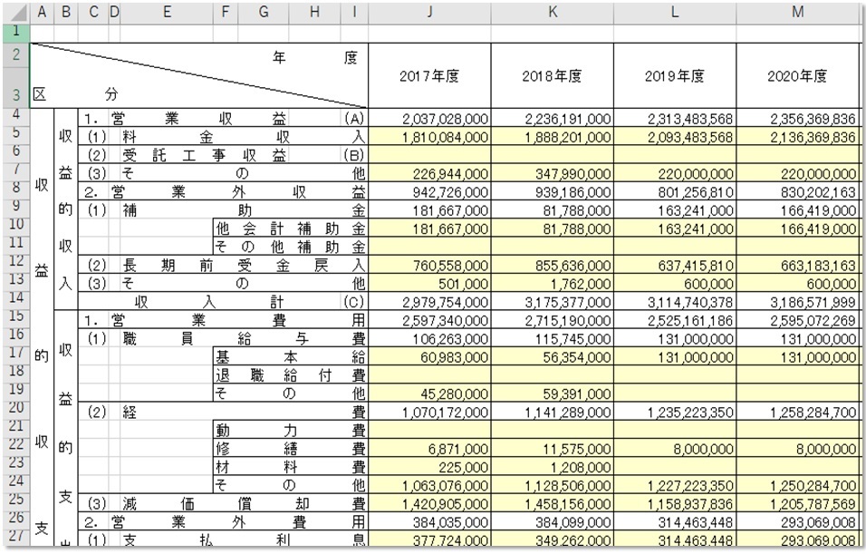Image resolution: width=866 pixels, height=554 pixels.
Task: Click the cell with value 1,070,172,000
Action: tap(429, 412)
